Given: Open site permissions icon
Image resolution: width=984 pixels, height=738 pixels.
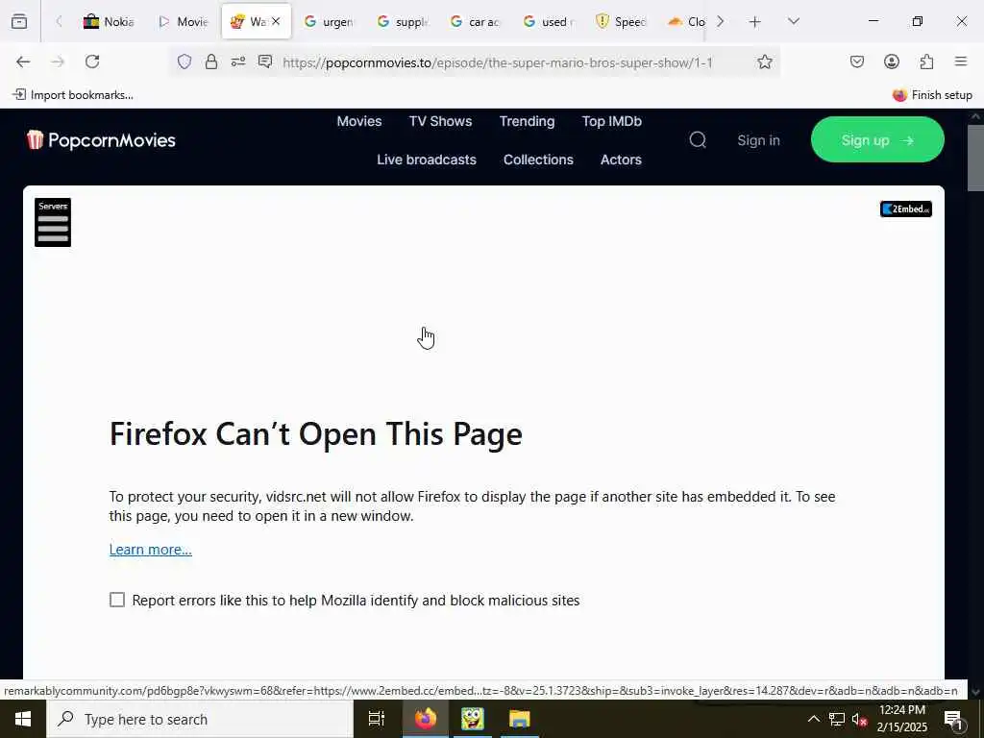Looking at the screenshot, I should pyautogui.click(x=238, y=61).
